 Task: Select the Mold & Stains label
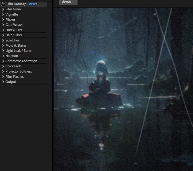coord(16,45)
